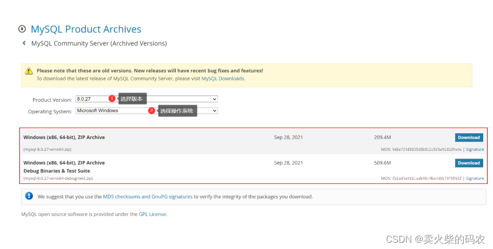This screenshot has width=493, height=249.
Task: Click the MySQL Community Server (Archived Versions) text
Action: [99, 43]
